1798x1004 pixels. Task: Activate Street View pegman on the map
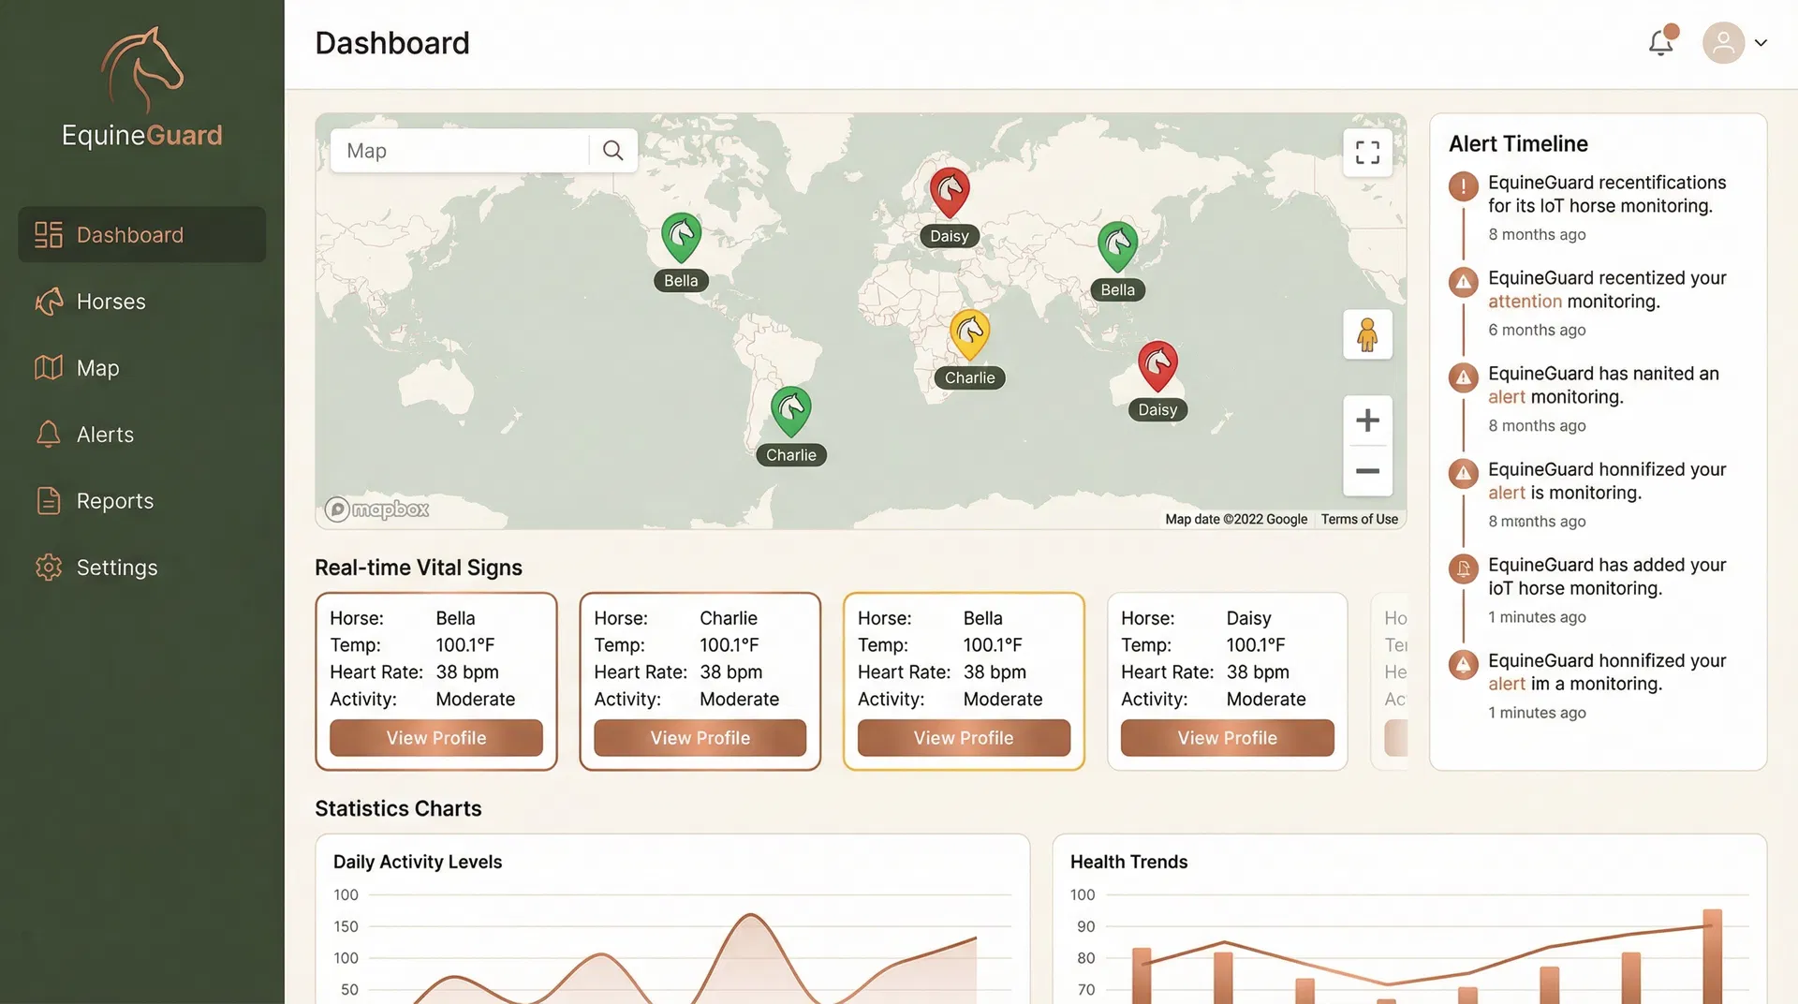(x=1367, y=334)
